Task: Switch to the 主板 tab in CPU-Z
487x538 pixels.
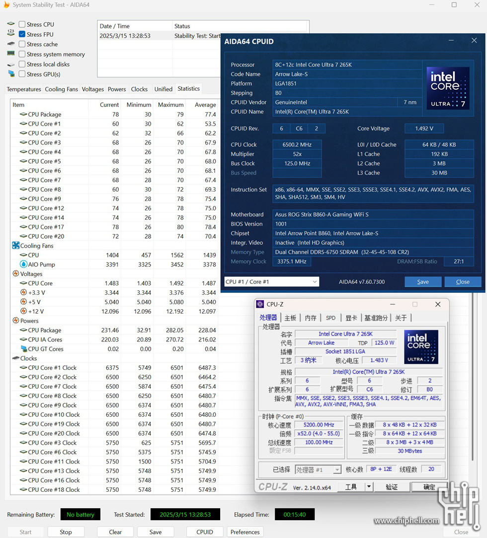Action: point(290,318)
